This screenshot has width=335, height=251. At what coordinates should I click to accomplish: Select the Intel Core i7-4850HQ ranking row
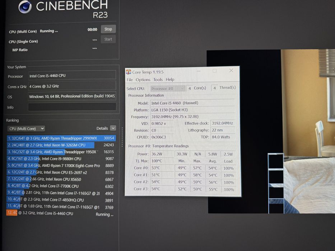pos(61,200)
